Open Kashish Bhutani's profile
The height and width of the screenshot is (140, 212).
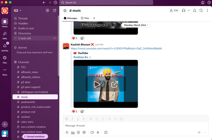point(81,45)
